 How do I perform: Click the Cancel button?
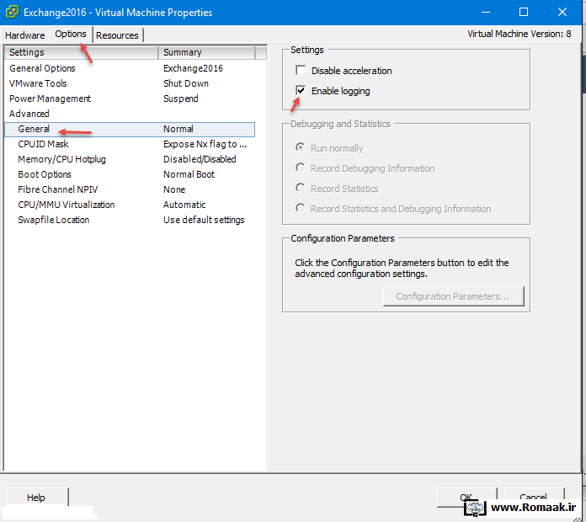tap(534, 497)
